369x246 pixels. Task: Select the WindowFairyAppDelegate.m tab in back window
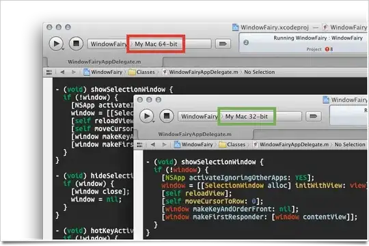[105, 62]
